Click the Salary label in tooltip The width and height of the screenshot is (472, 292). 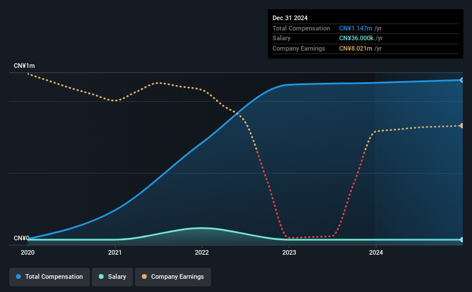click(282, 39)
